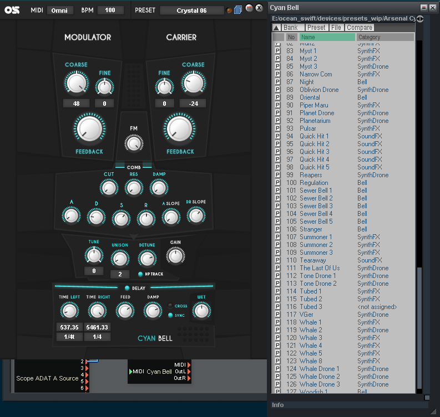Image resolution: width=440 pixels, height=417 pixels.
Task: Click the round arrow icon beside file path
Action: coord(420,18)
